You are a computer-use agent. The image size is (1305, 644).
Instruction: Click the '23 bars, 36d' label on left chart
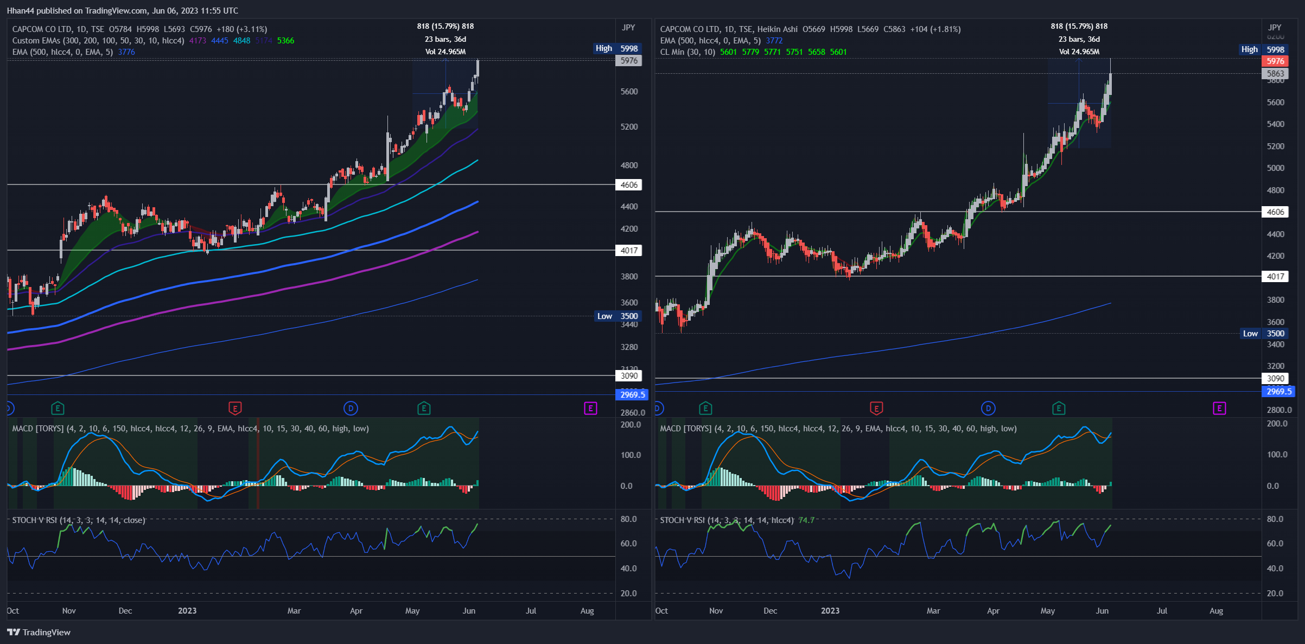click(x=445, y=39)
